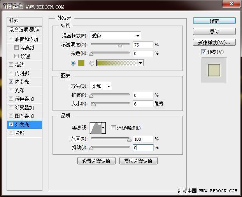Click the 复位 reset button
The height and width of the screenshot is (197, 242).
point(214,31)
